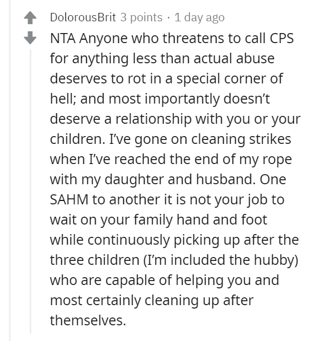Click the word 'CPS' in the comment
Screen dimensions: 323x341
(282, 38)
